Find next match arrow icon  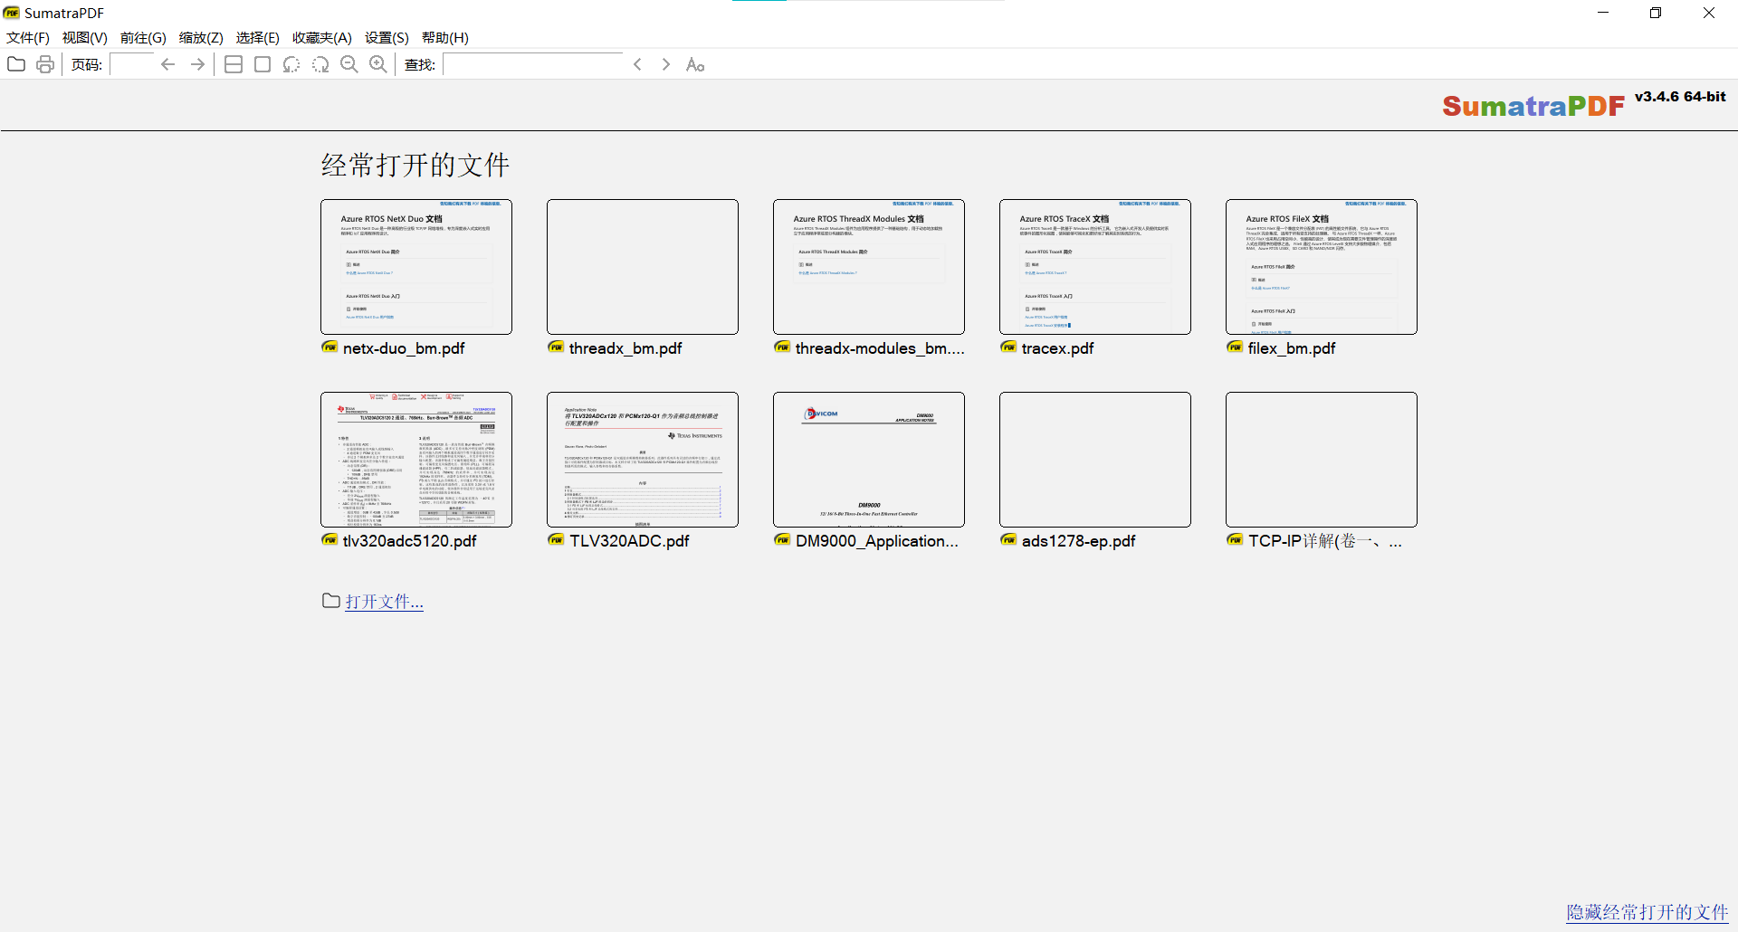[666, 64]
